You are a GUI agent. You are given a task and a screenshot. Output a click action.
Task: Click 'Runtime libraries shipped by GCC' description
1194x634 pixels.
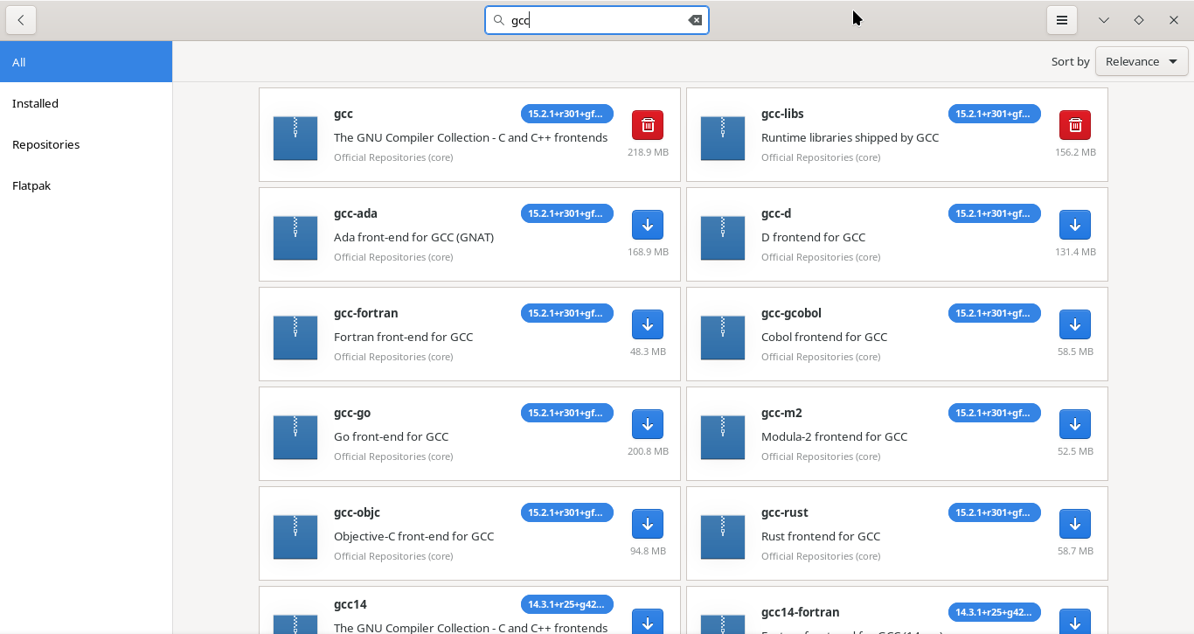pyautogui.click(x=850, y=137)
